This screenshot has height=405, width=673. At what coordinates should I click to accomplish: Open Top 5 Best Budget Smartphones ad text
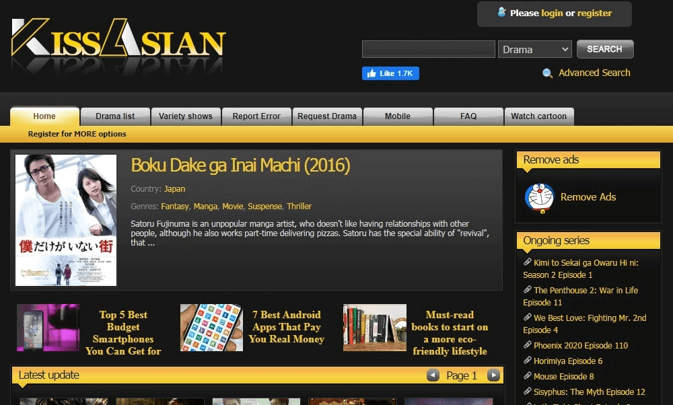[x=123, y=333]
